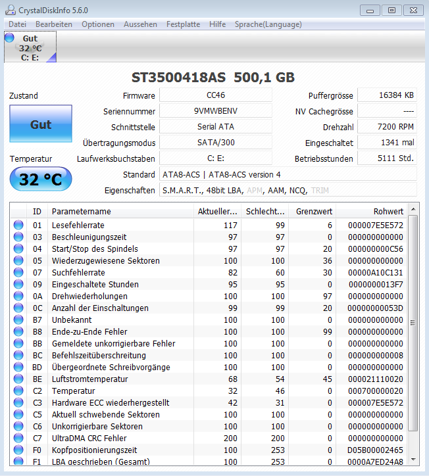Image resolution: width=429 pixels, height=476 pixels.
Task: Click the Firmware field CC46
Action: (x=216, y=95)
